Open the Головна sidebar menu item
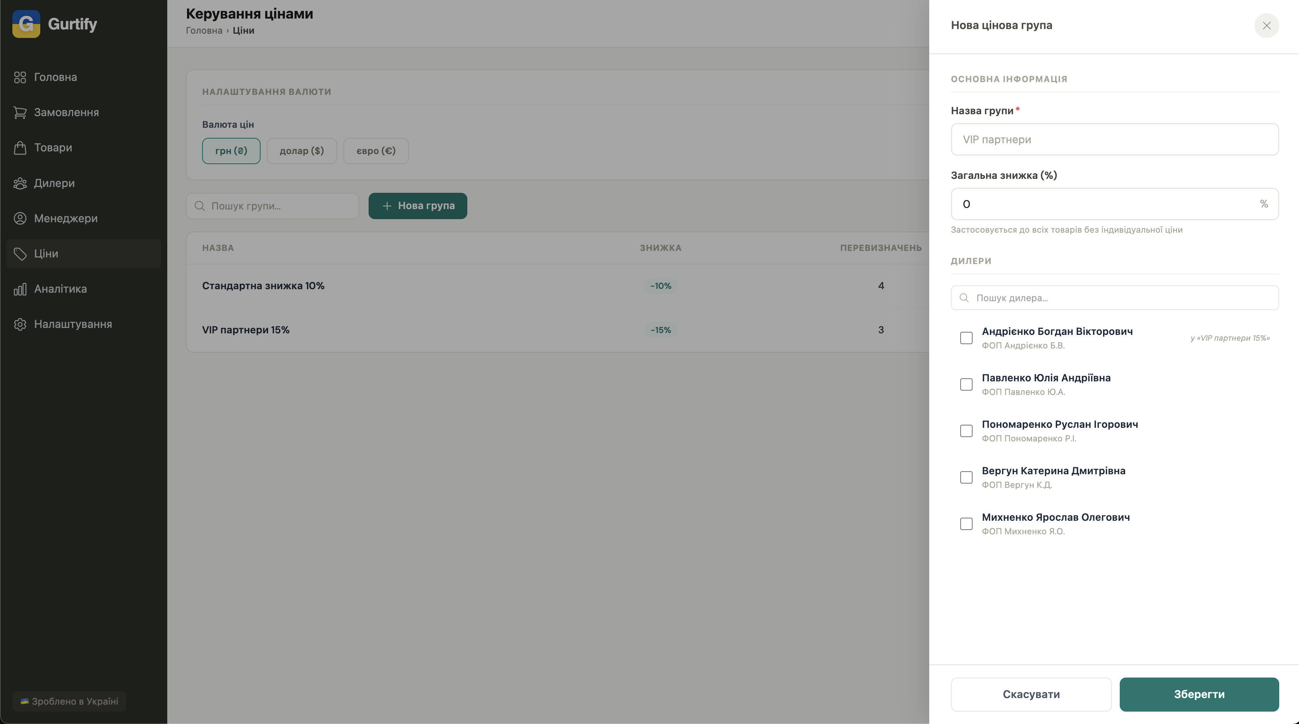The image size is (1299, 724). [55, 77]
